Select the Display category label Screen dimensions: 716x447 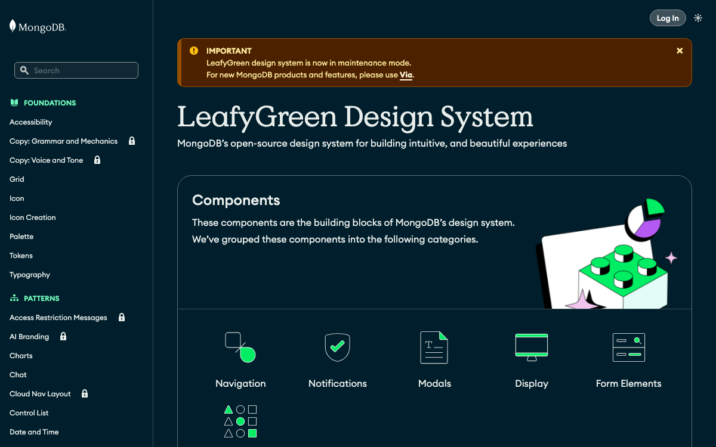[x=532, y=384]
